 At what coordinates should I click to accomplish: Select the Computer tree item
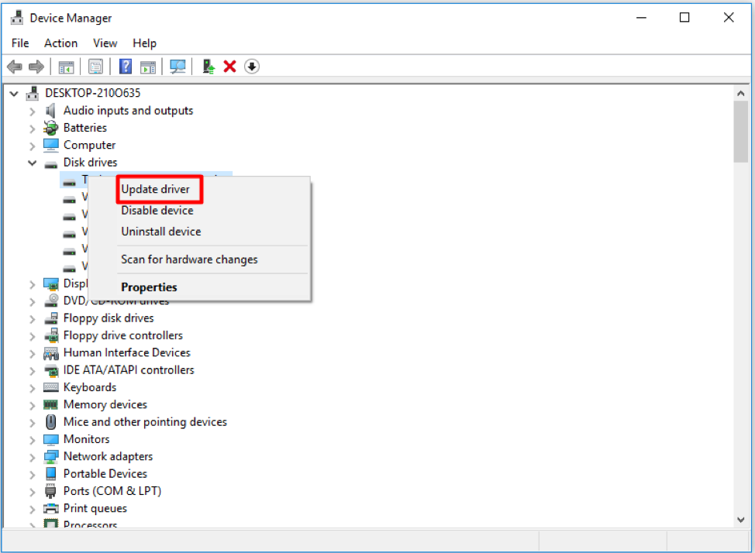(90, 145)
